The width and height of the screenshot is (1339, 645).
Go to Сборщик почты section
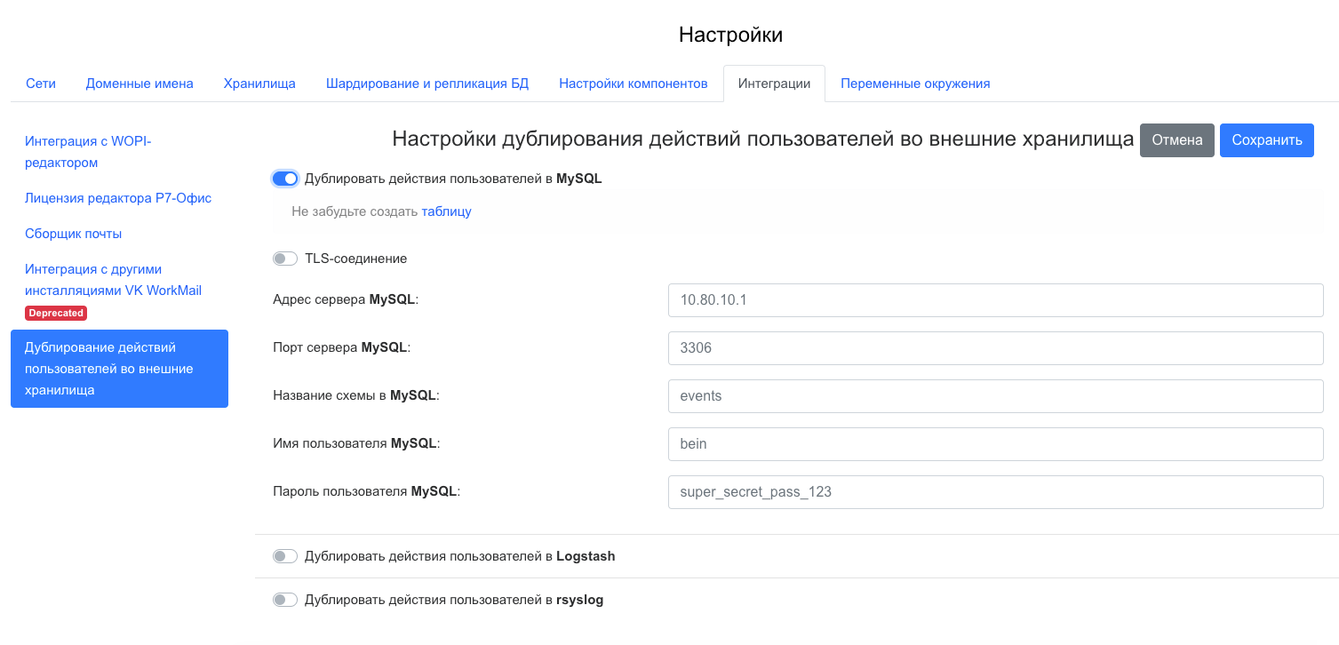coord(74,234)
